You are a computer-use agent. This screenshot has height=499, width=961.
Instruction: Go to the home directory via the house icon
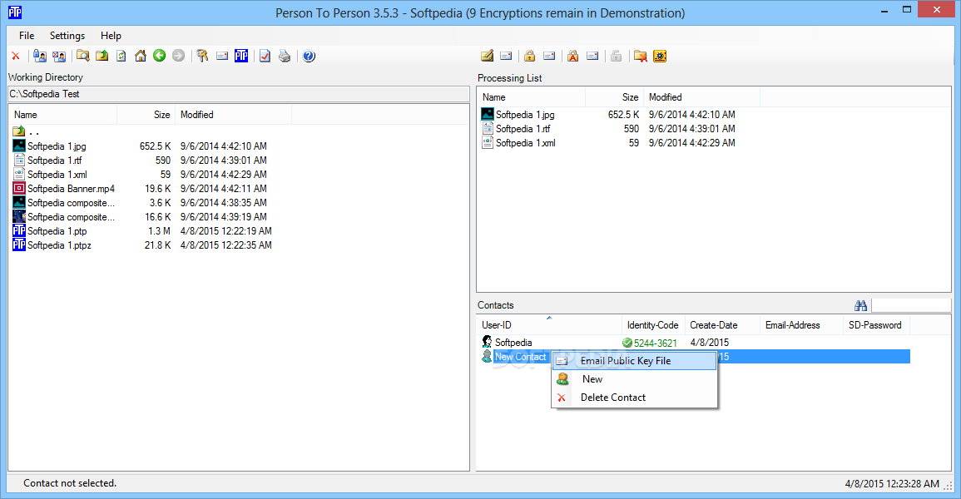pos(141,56)
